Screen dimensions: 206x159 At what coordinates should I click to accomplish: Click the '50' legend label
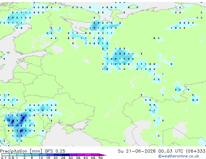[100, 158]
